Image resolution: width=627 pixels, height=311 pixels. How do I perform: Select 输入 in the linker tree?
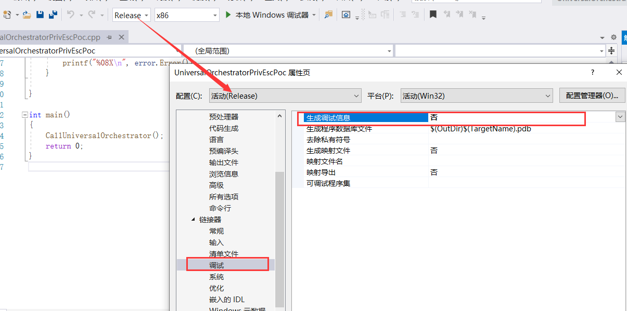click(216, 242)
